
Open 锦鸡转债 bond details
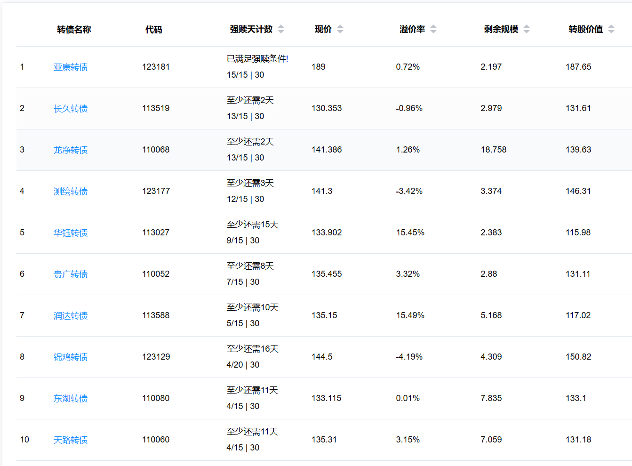pos(71,357)
